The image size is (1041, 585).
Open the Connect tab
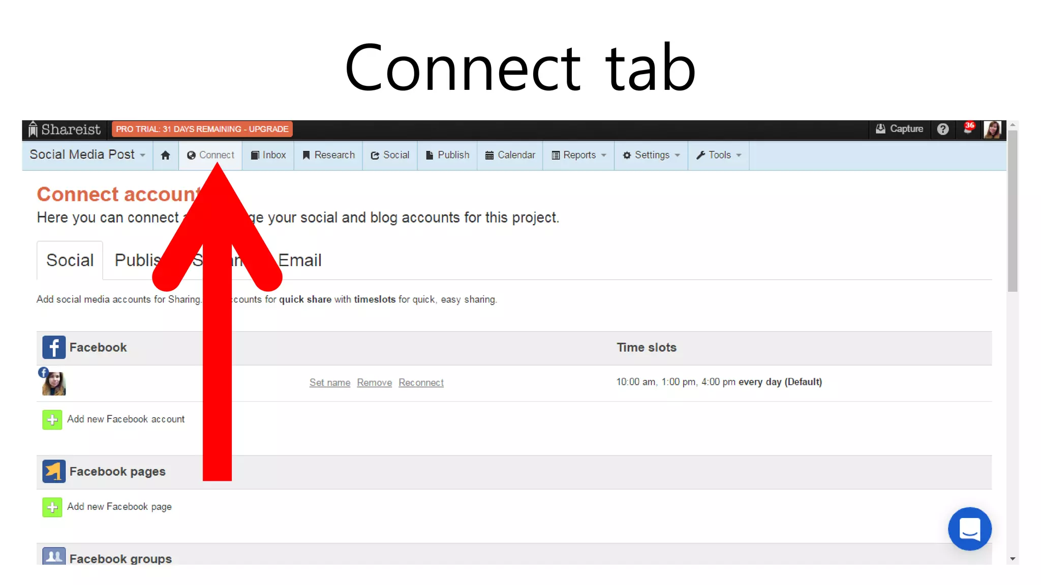[210, 155]
